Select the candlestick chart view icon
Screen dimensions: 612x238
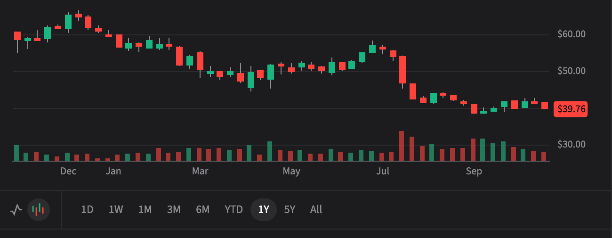tap(39, 210)
